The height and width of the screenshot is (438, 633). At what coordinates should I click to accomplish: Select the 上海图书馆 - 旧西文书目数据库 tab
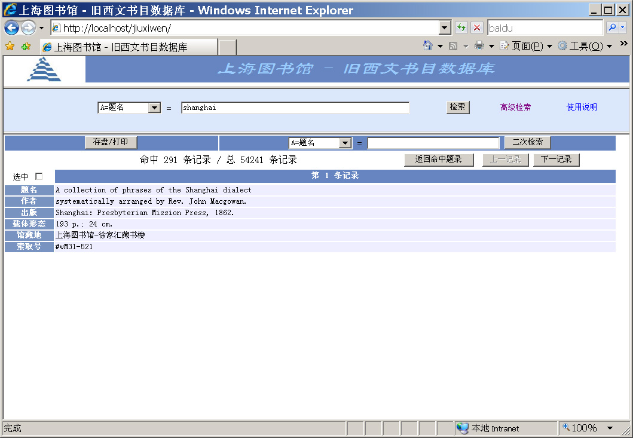pyautogui.click(x=129, y=47)
